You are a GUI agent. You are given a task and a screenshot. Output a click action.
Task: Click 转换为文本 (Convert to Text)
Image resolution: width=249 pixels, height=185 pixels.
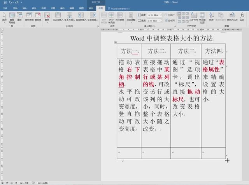[x=232, y=17]
